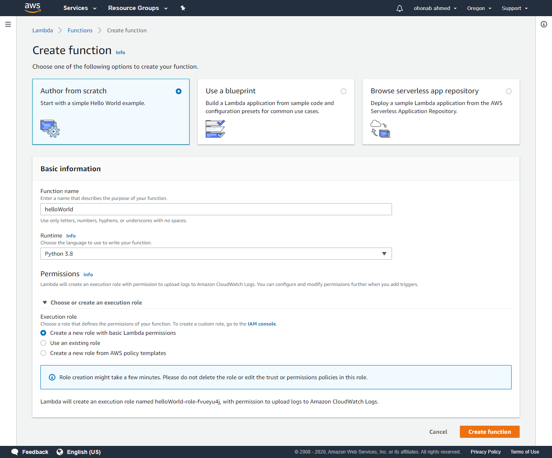The image size is (552, 458).
Task: Click the Browse serverless app repository title
Action: 424,91
